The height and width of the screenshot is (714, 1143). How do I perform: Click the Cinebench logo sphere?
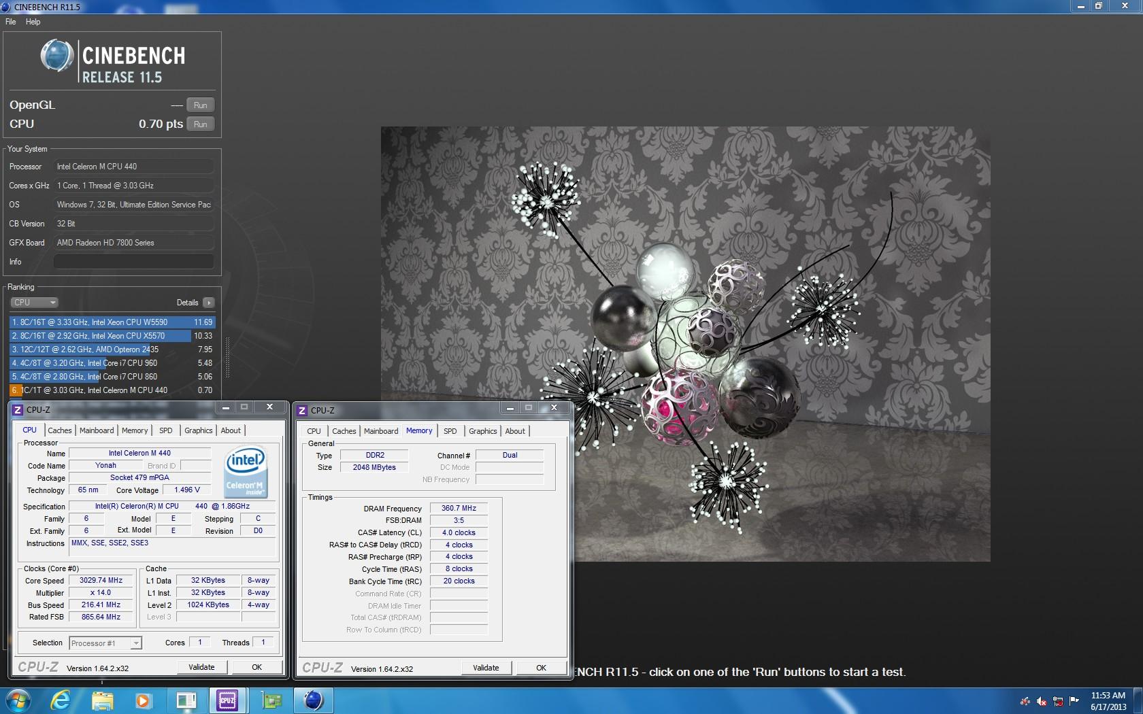tap(57, 56)
